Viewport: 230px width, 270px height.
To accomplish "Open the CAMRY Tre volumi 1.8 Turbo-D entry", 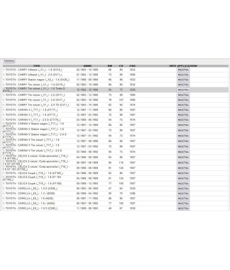I will point(34,90).
